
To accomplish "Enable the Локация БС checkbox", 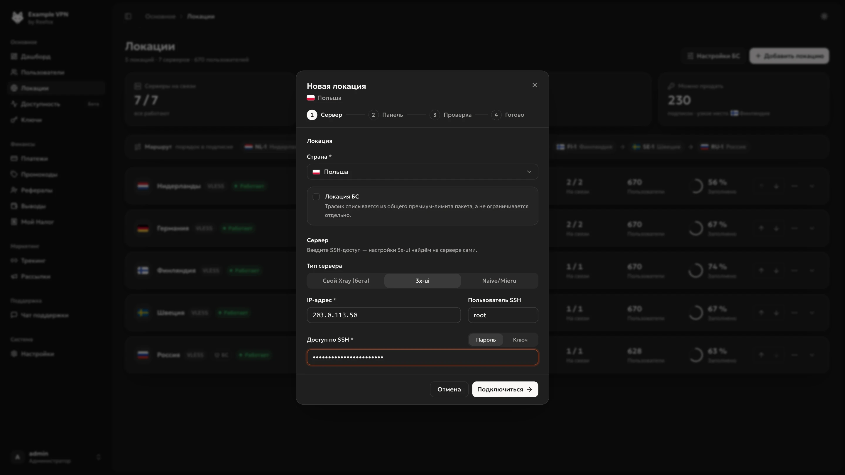I will point(316,197).
